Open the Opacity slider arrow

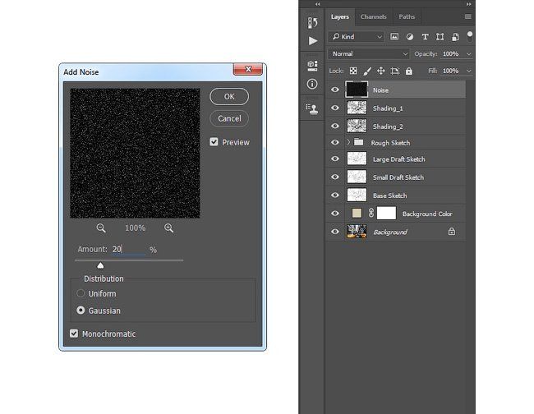(469, 53)
